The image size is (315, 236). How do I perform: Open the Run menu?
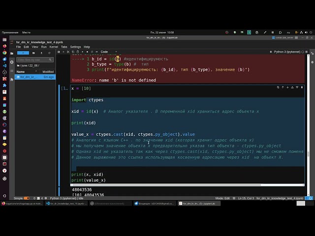44,47
